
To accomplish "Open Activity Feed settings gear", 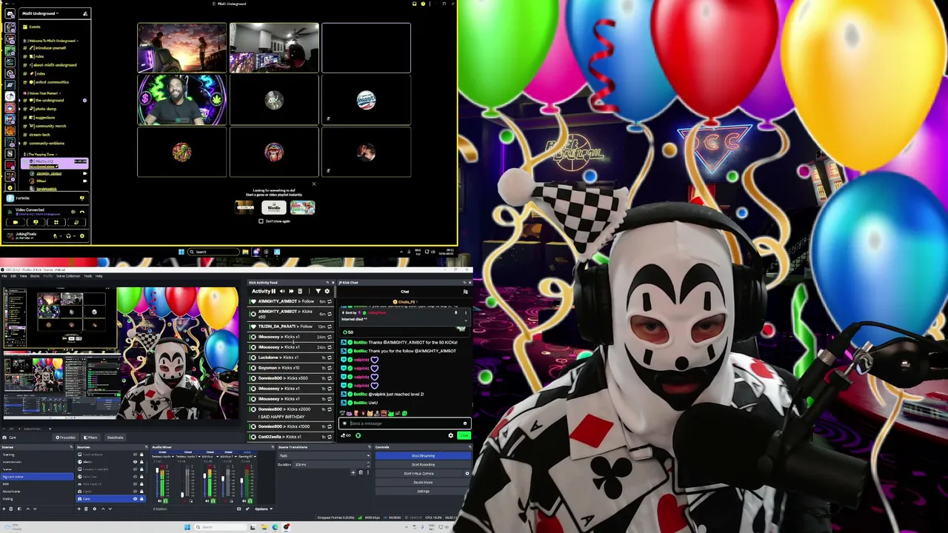I will [x=327, y=291].
